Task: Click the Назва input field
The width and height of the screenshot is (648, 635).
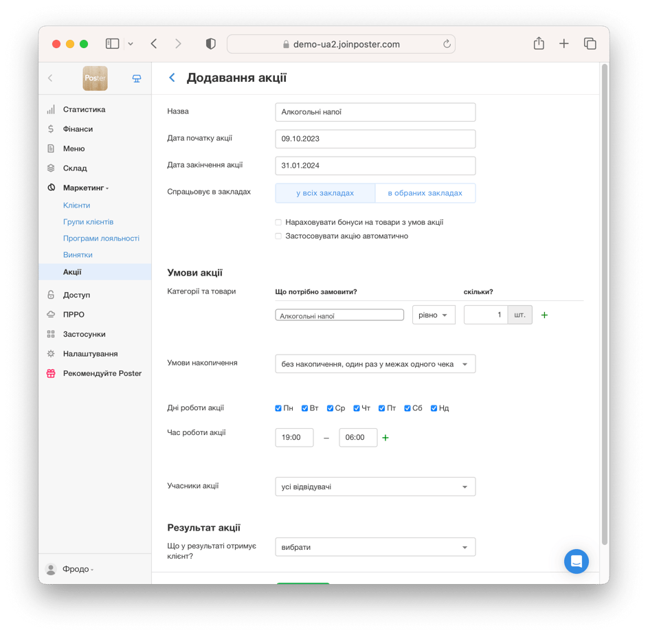Action: [375, 112]
